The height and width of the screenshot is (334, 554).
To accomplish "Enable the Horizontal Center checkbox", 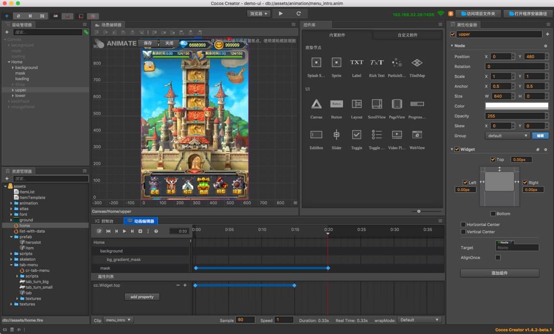I will coord(463,225).
